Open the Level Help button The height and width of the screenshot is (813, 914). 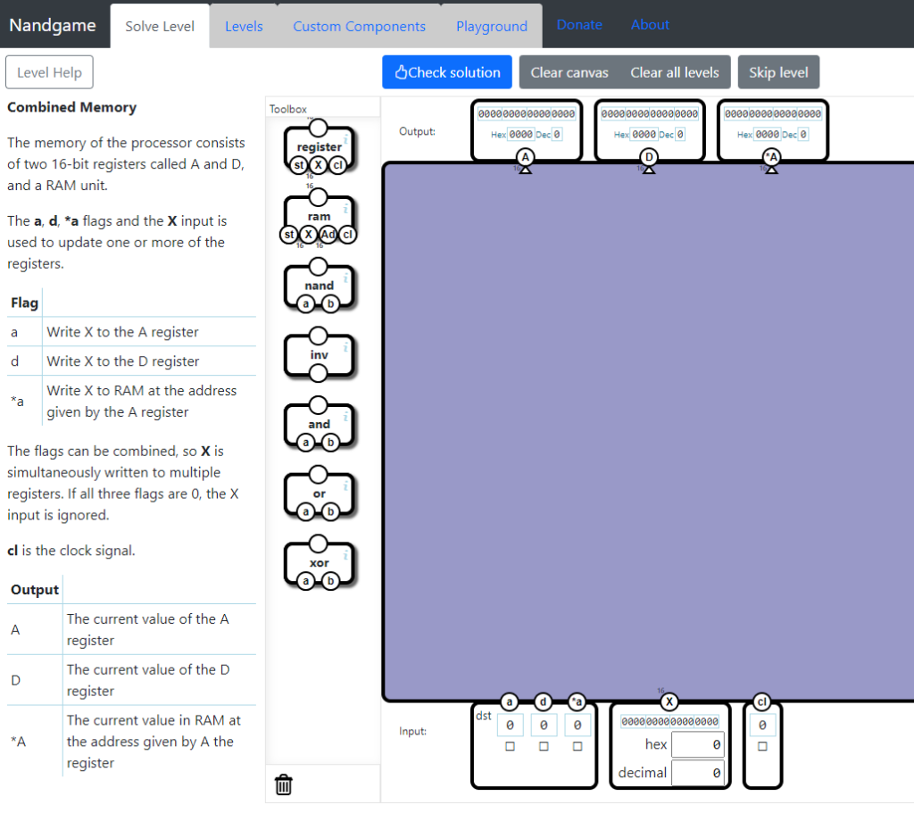coord(49,72)
